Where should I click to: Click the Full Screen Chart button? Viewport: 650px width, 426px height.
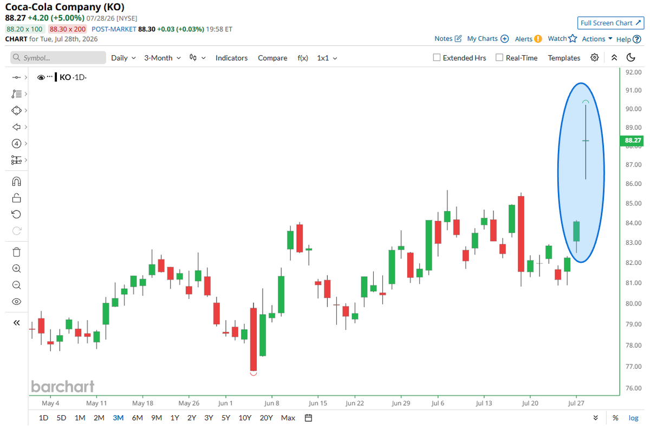610,23
